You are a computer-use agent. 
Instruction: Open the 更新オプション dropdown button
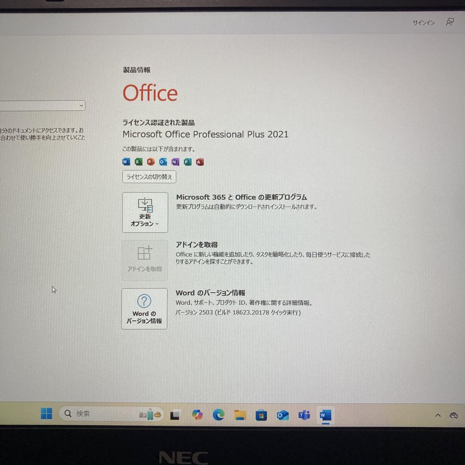[145, 212]
